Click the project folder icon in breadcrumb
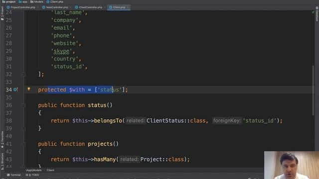This screenshot has height=179, width=319. (x=3, y=1)
